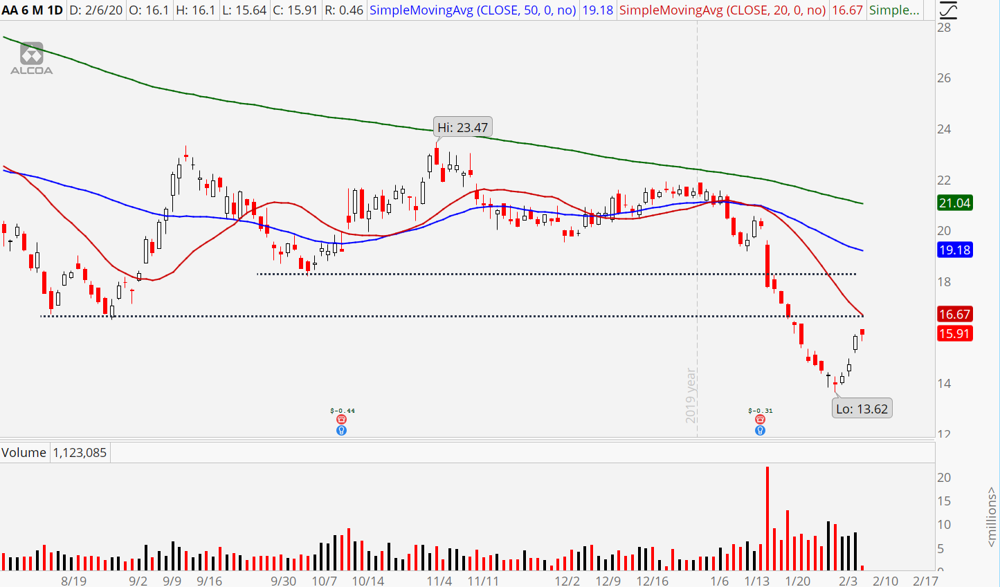This screenshot has width=1000, height=587.
Task: Click the 11/4 date on the time axis
Action: 439,581
